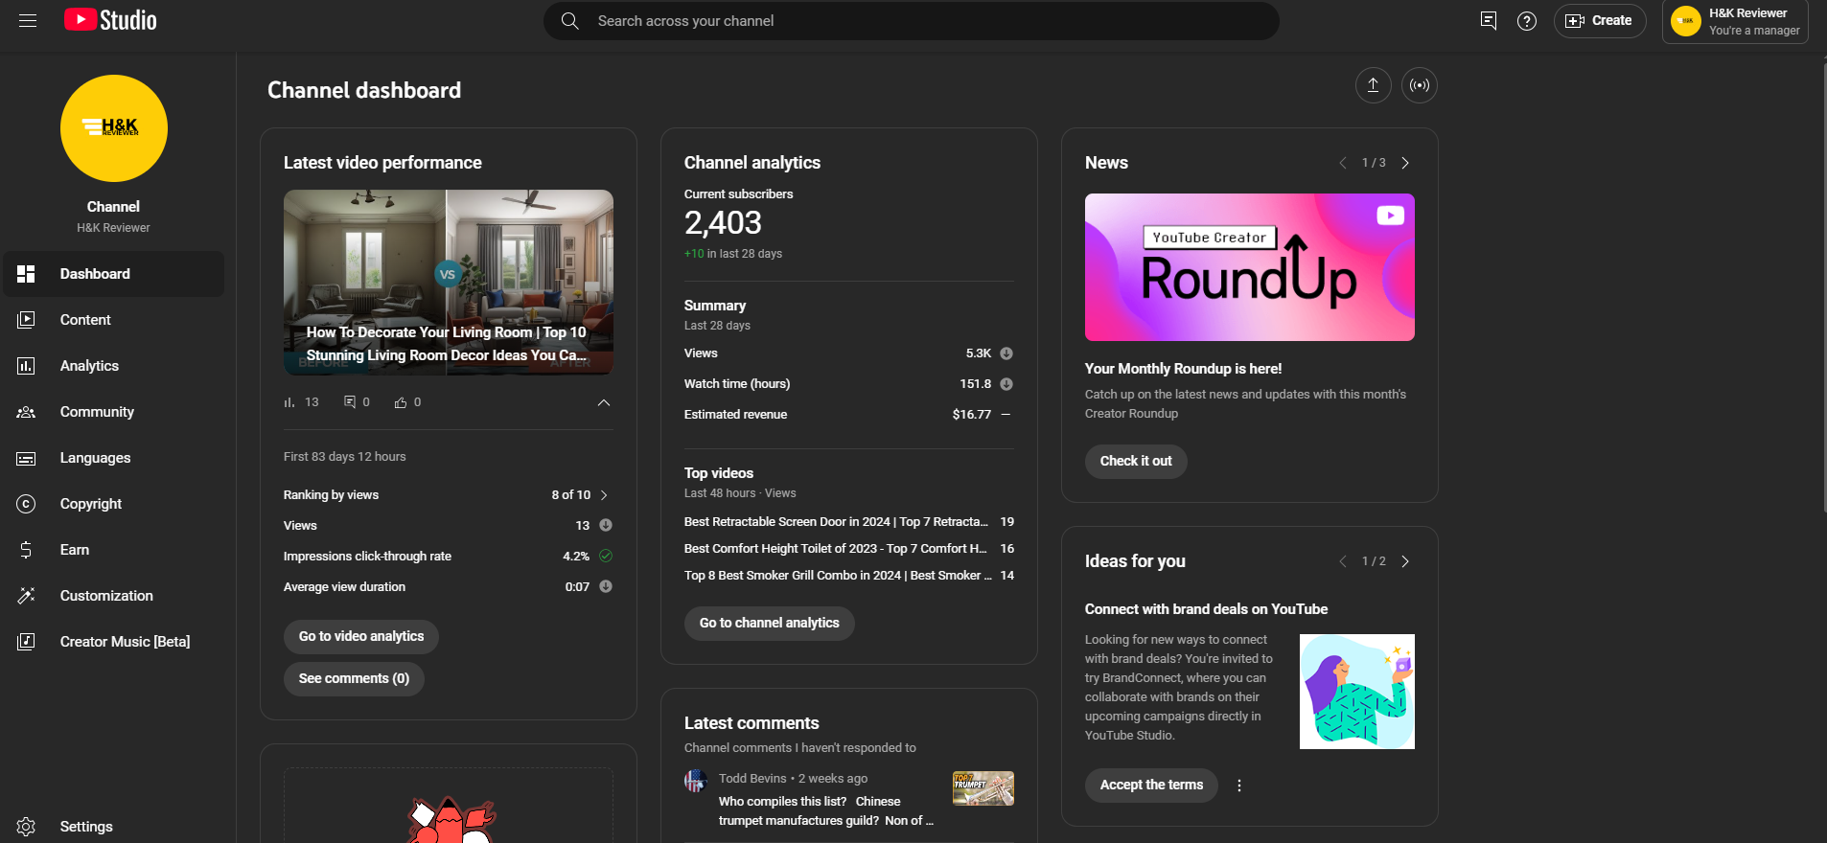Open the trumpet video thumbnail in comments
This screenshot has width=1827, height=843.
pos(983,788)
